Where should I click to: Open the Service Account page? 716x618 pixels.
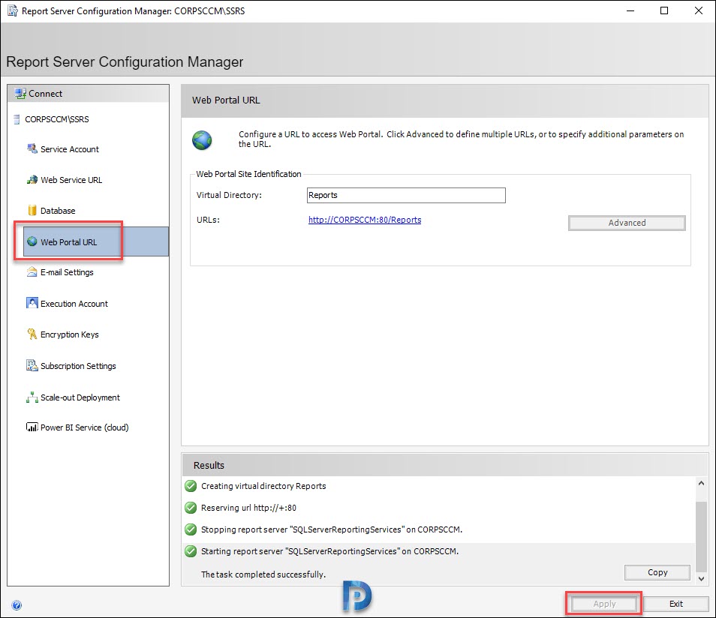[69, 149]
